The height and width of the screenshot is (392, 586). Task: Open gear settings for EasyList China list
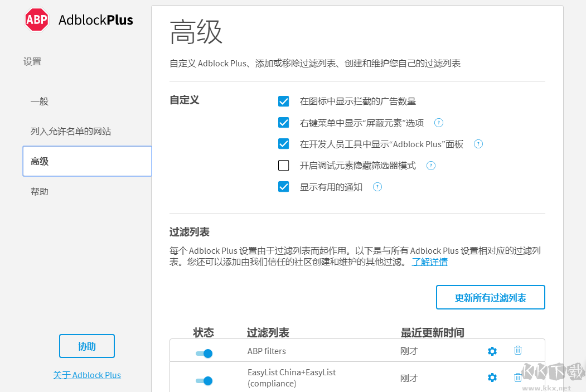pos(492,378)
